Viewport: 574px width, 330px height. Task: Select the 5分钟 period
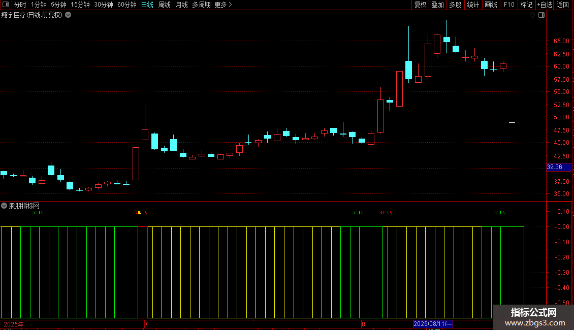(58, 5)
